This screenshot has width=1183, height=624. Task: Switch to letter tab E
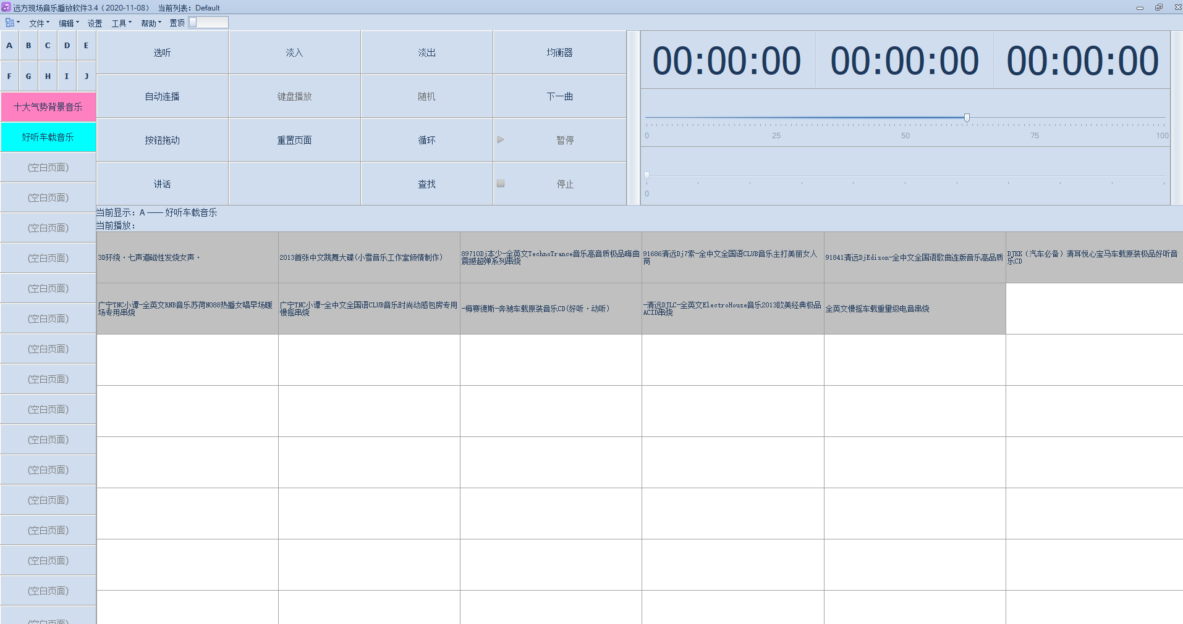click(86, 46)
